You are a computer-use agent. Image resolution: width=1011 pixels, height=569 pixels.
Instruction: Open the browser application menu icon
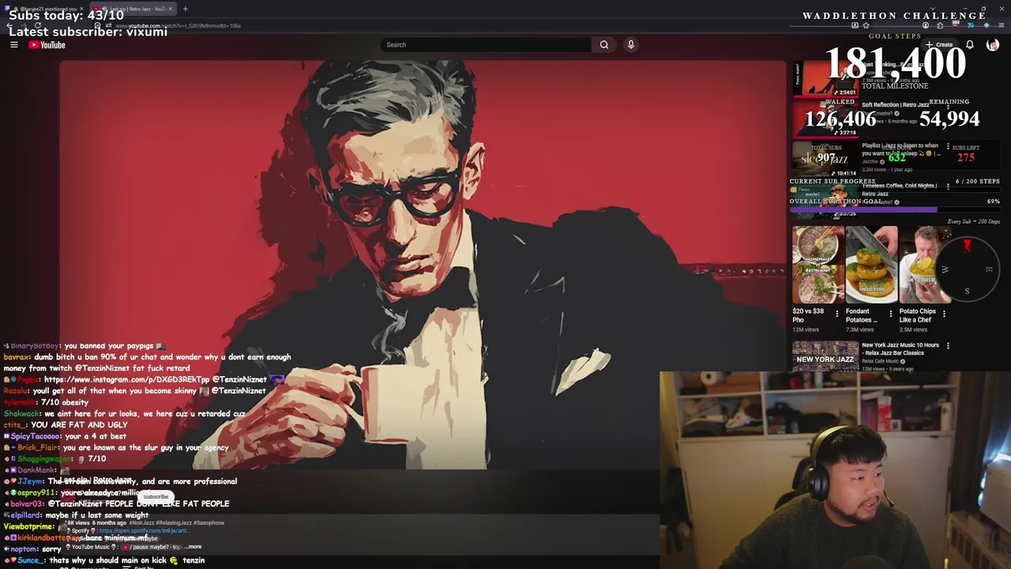1000,25
